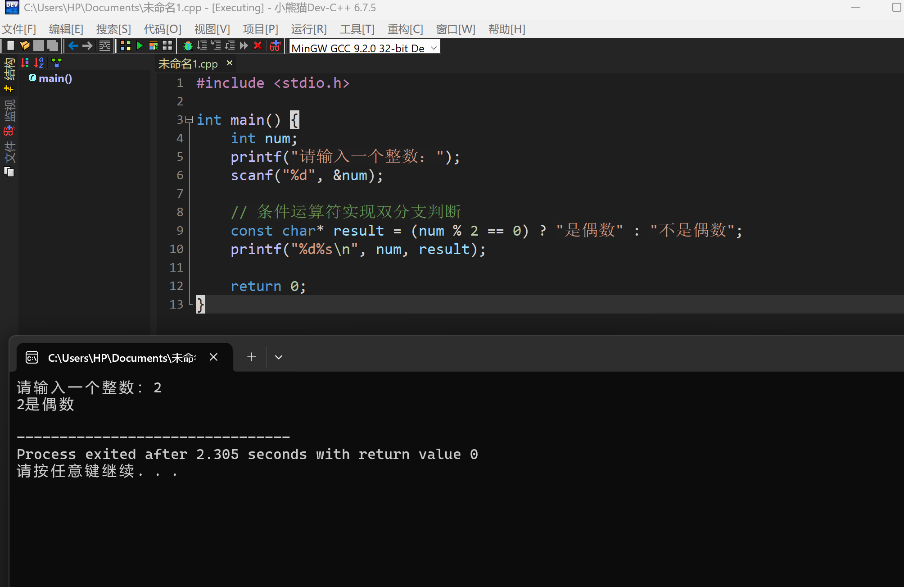Viewport: 904px width, 587px height.
Task: Open the terminal new tab dropdown chevron
Action: coord(279,357)
